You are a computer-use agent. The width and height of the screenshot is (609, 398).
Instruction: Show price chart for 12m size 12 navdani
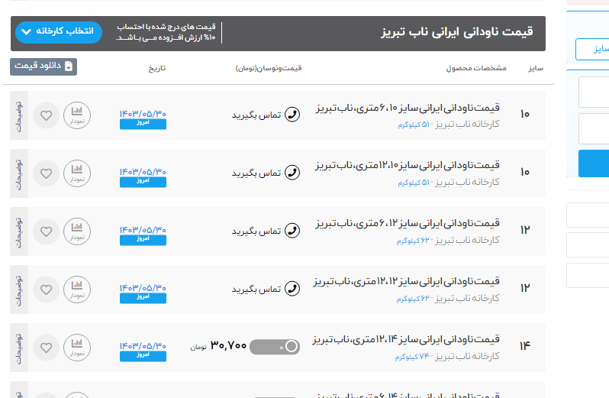click(76, 289)
